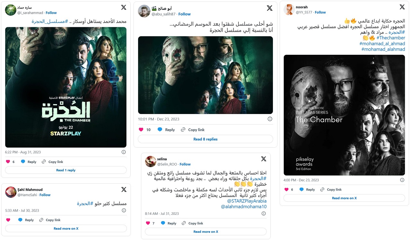The image size is (411, 243).
Task: Click the reply bubble icon on selina's tweet
Action: point(163,223)
